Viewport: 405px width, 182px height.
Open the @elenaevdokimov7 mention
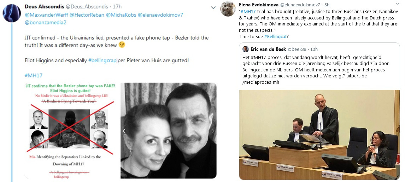tap(160, 15)
